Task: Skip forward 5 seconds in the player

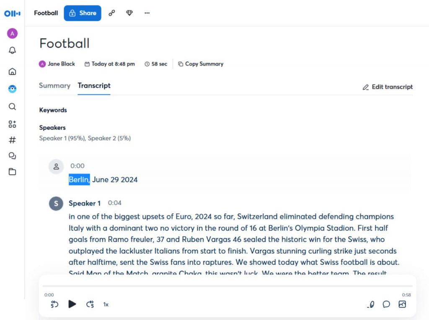Action: point(90,304)
